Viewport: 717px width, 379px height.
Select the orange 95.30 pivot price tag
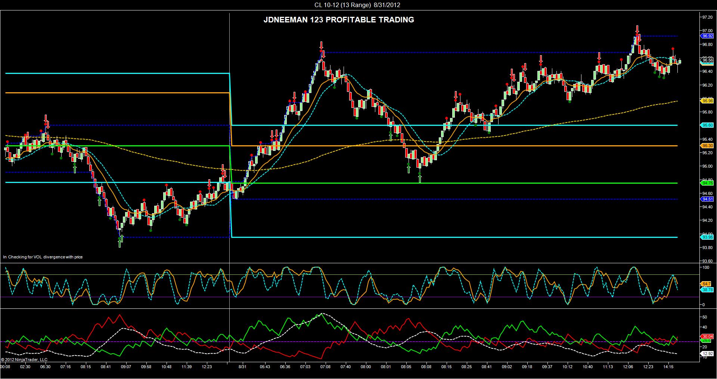pyautogui.click(x=708, y=146)
